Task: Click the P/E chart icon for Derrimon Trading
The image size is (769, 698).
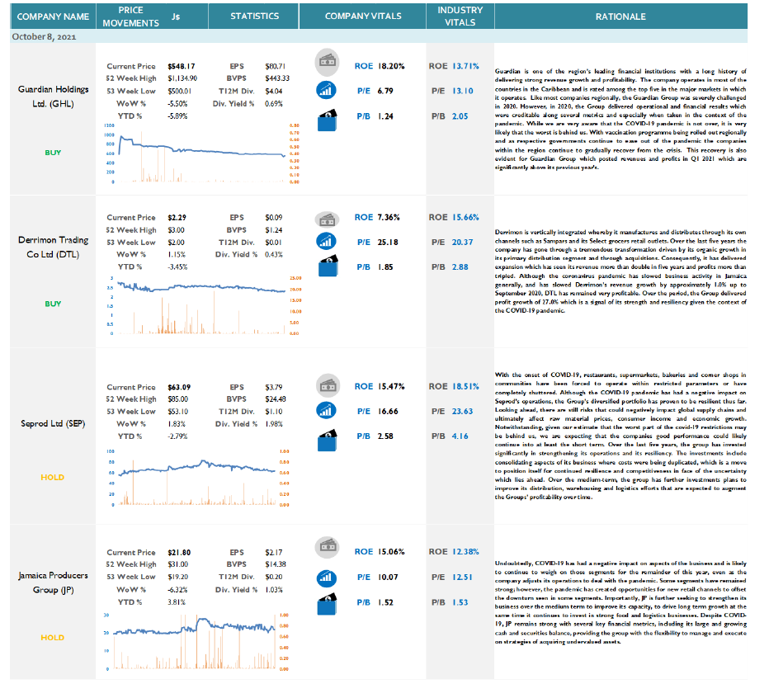Action: coord(327,242)
